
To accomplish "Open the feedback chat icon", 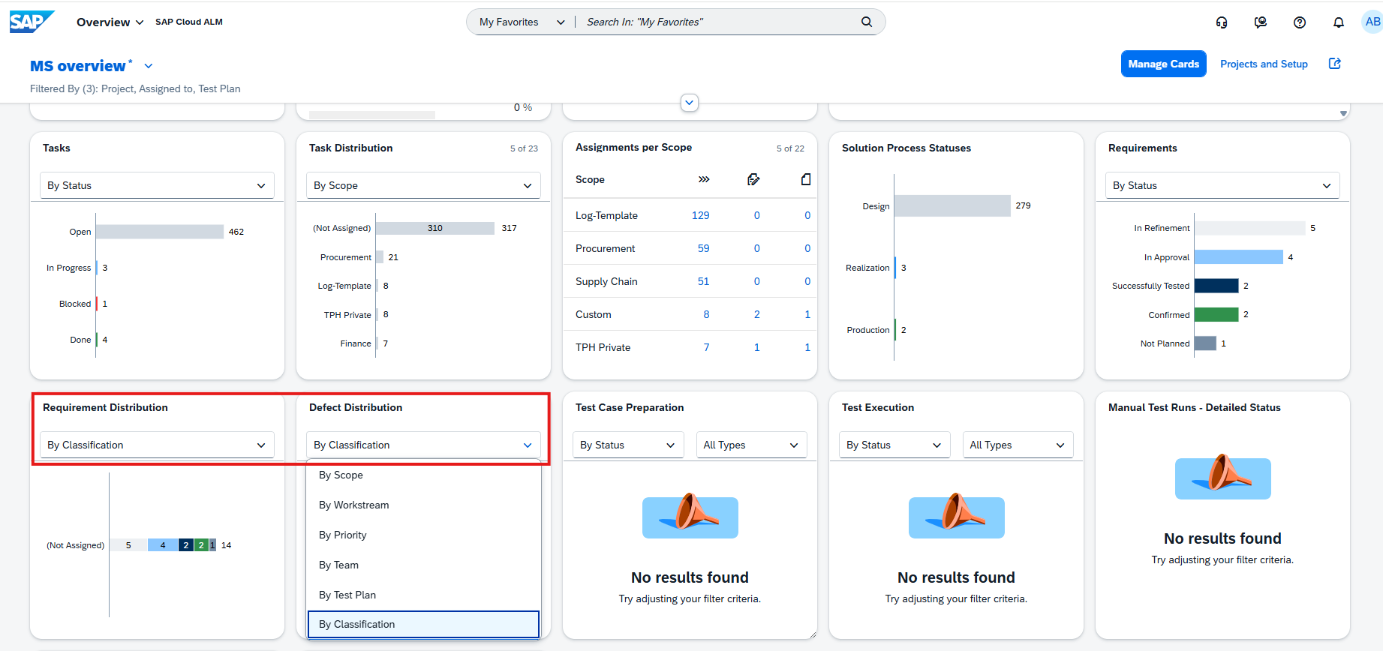I will [x=1261, y=22].
